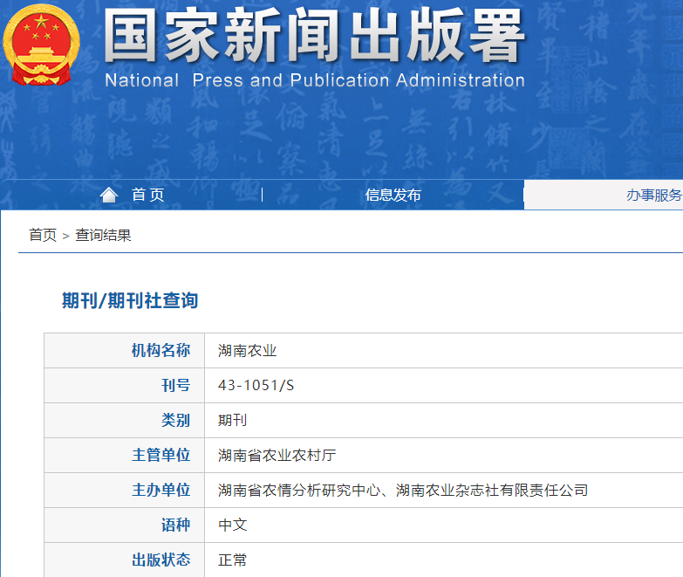Select the 出版状态 label cell

tap(125, 560)
